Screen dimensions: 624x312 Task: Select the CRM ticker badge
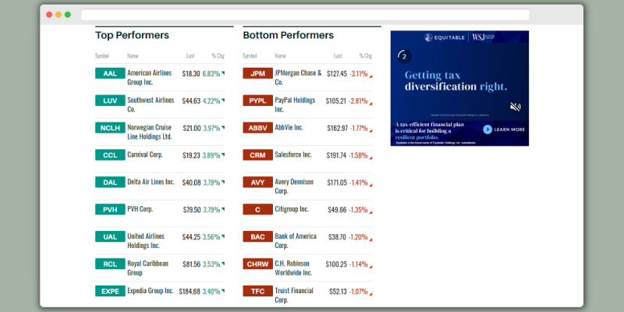pos(258,154)
